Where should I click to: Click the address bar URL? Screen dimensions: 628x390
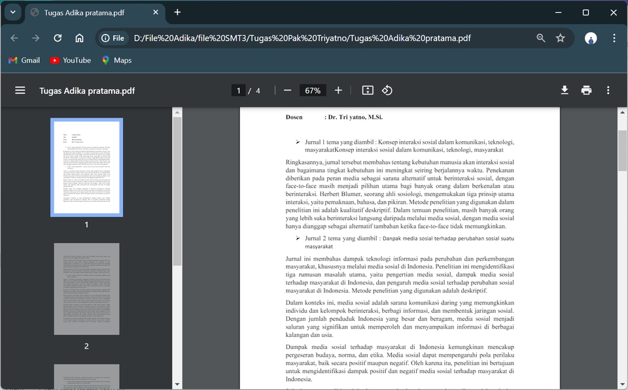pyautogui.click(x=302, y=38)
